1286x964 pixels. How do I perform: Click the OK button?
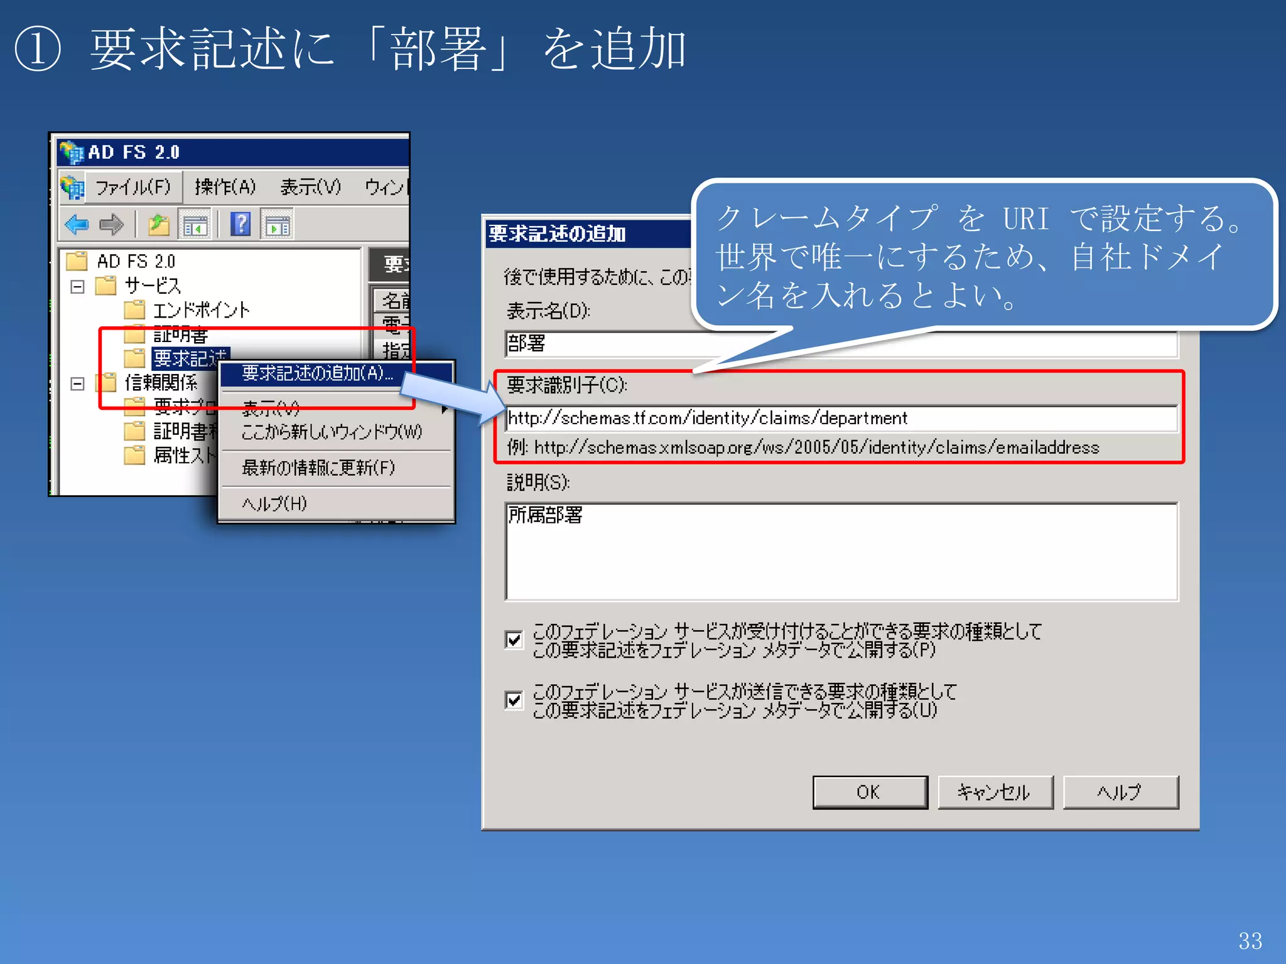(x=870, y=792)
